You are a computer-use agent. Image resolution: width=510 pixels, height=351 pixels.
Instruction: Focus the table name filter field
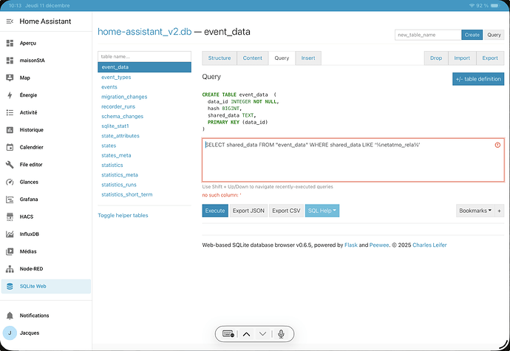[144, 57]
